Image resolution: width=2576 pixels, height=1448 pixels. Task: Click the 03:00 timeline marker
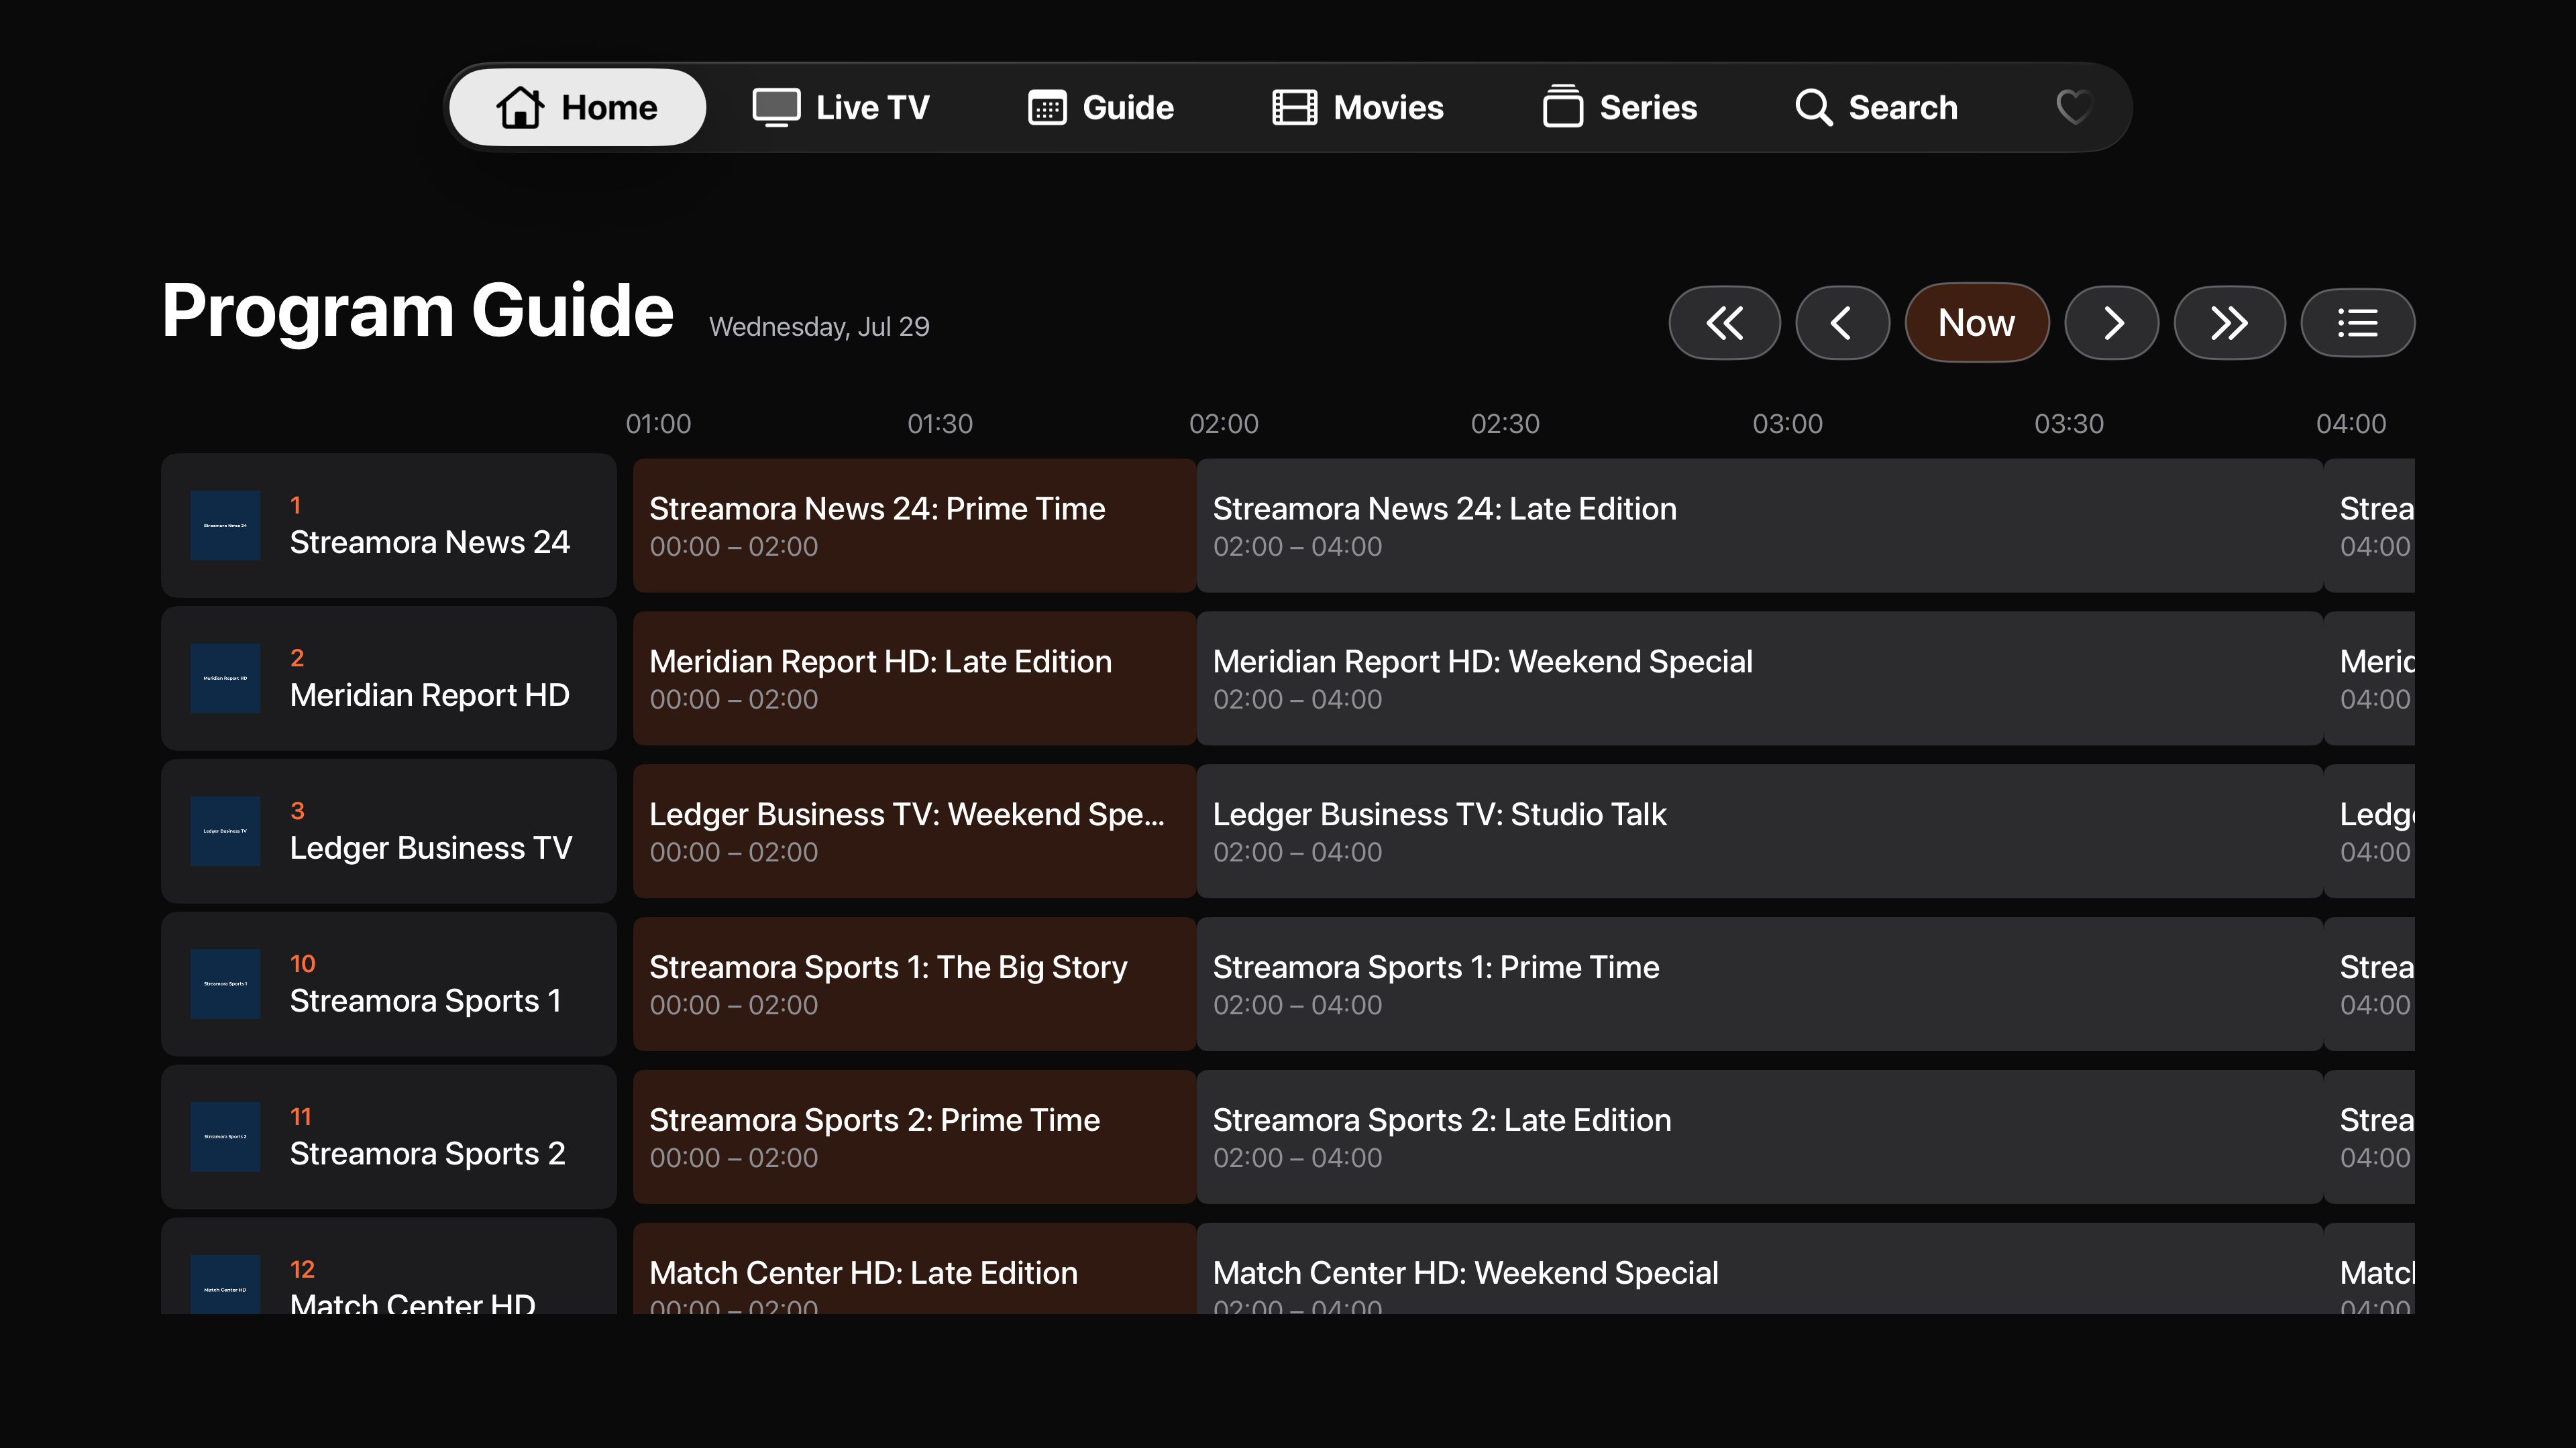(x=1787, y=424)
